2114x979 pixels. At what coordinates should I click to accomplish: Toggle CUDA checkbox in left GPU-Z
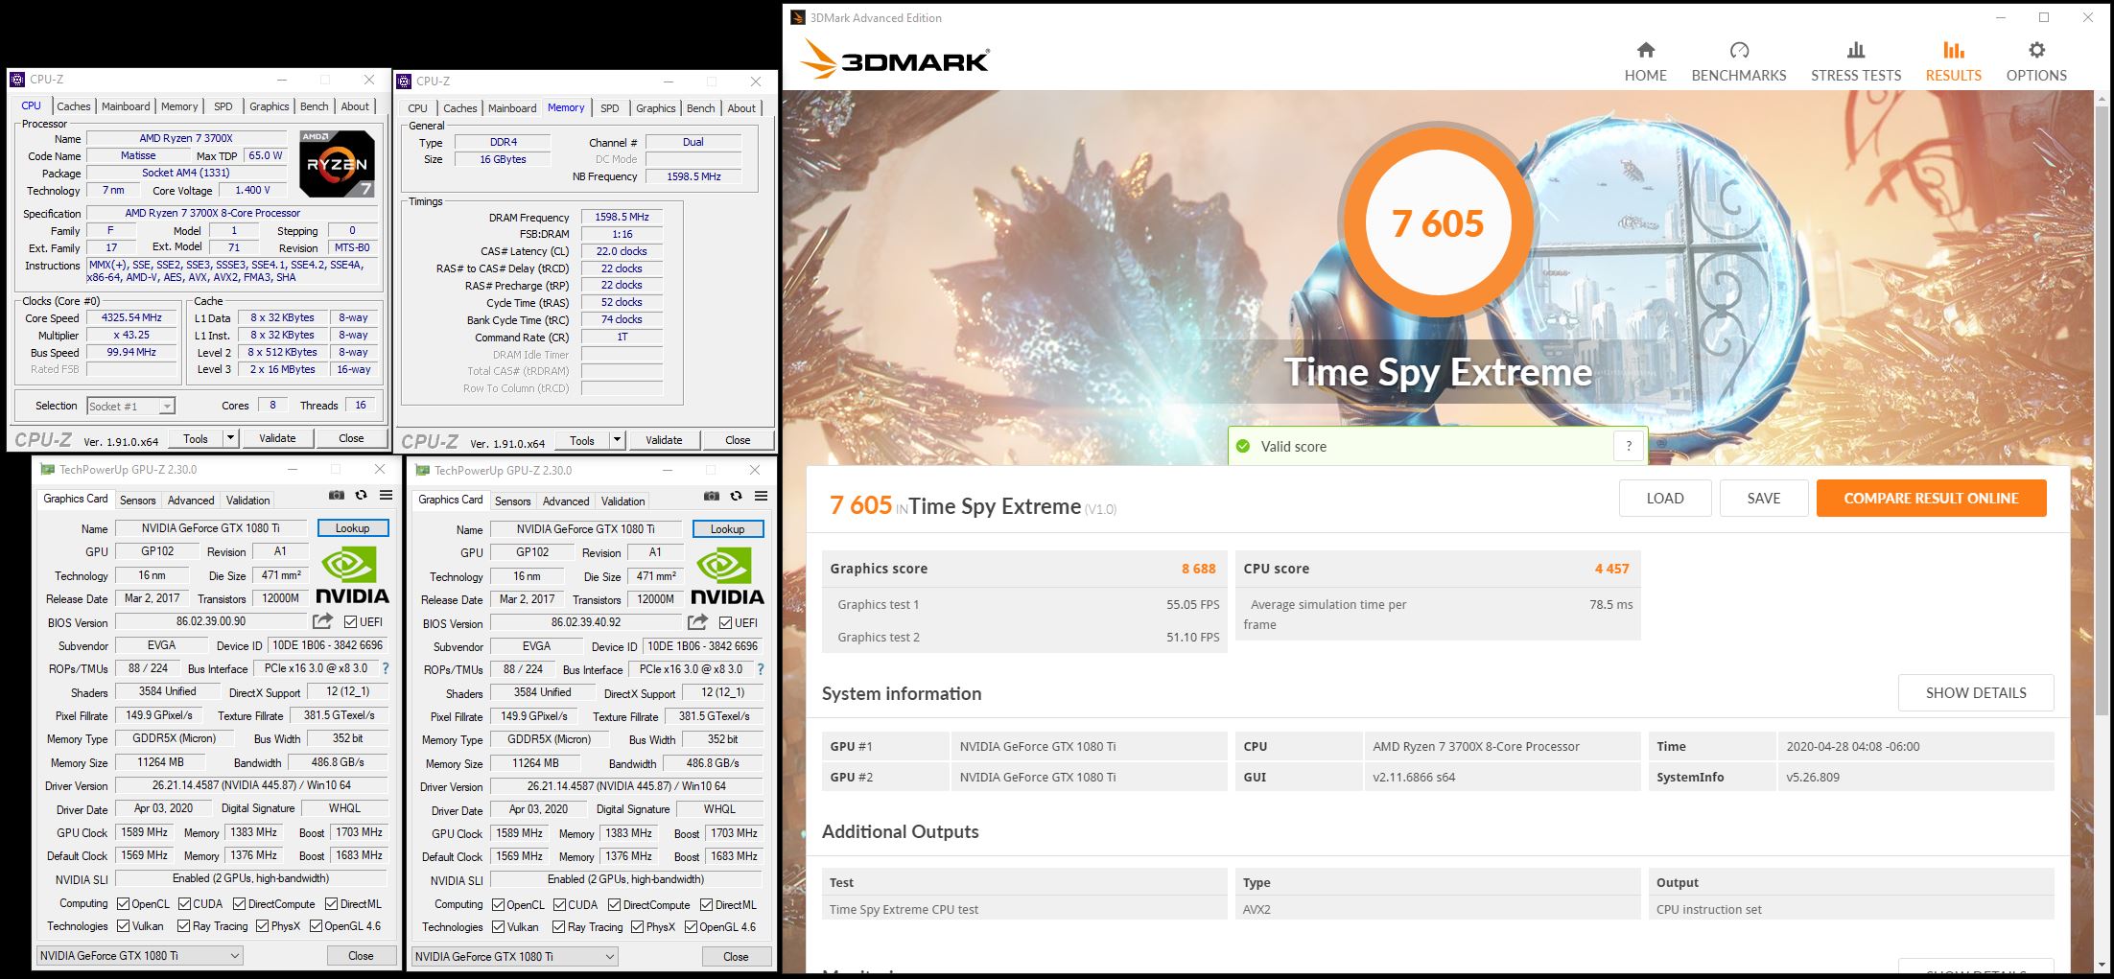[x=183, y=903]
